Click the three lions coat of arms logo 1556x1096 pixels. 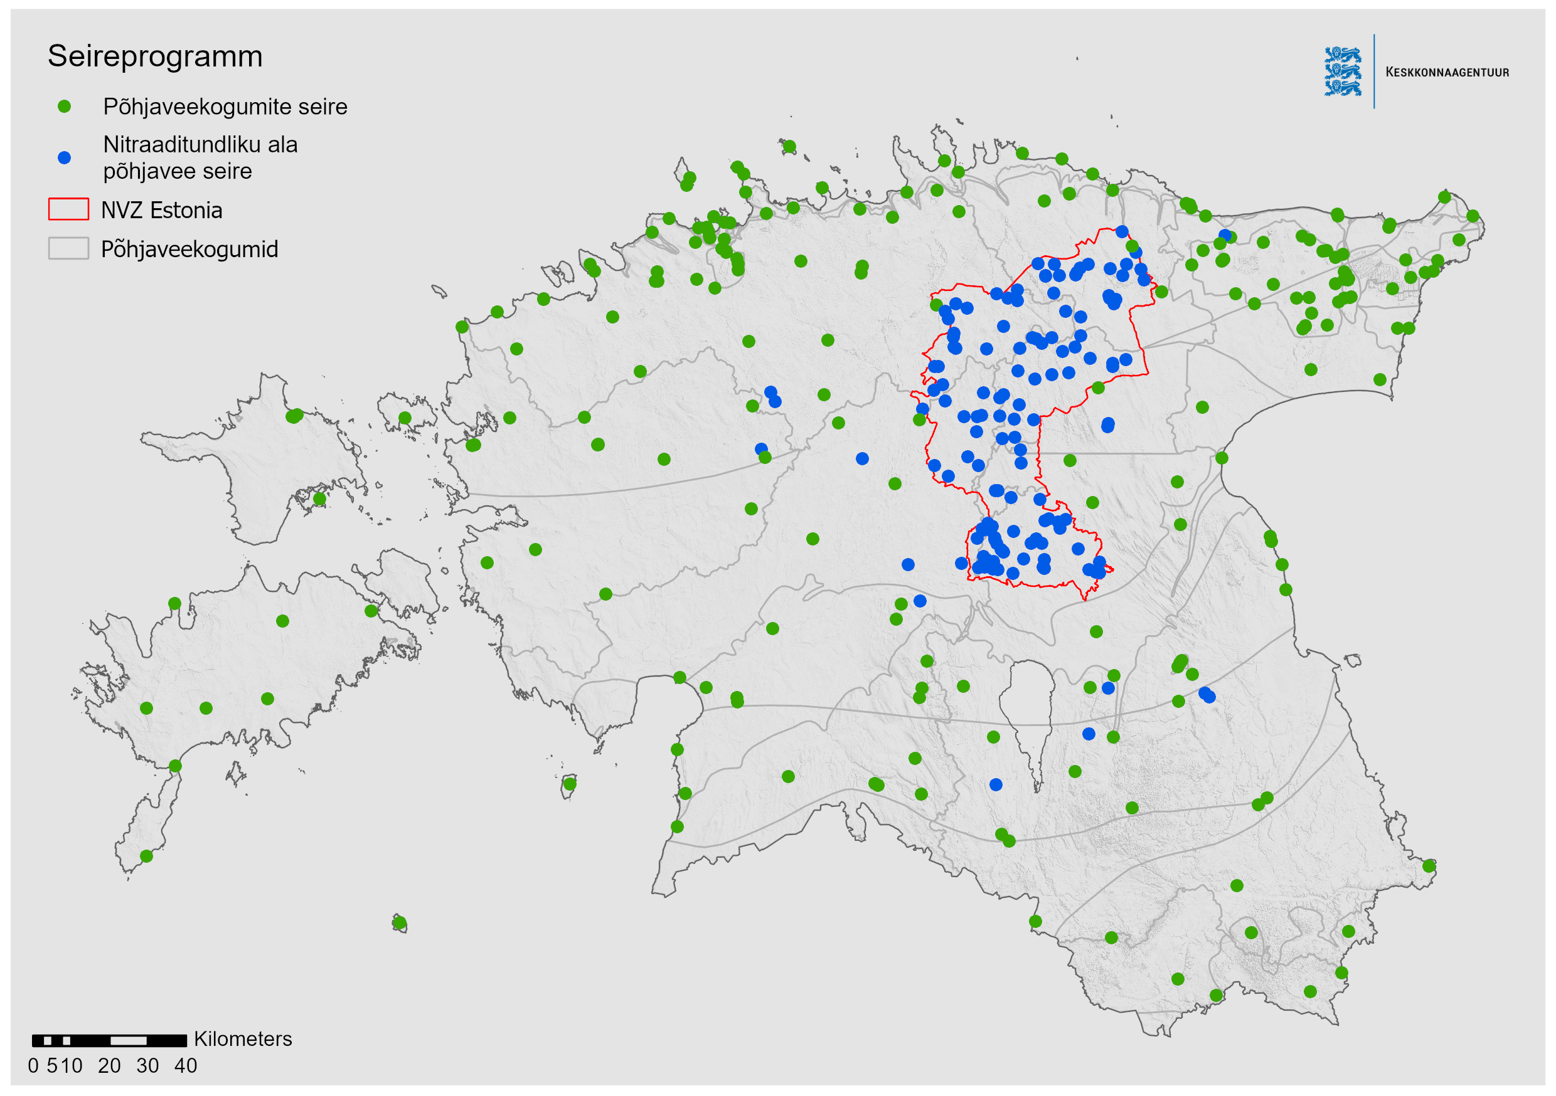click(1343, 71)
